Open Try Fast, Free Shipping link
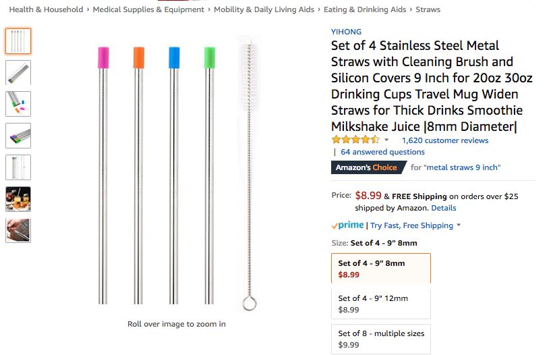551x355 pixels. coord(411,225)
